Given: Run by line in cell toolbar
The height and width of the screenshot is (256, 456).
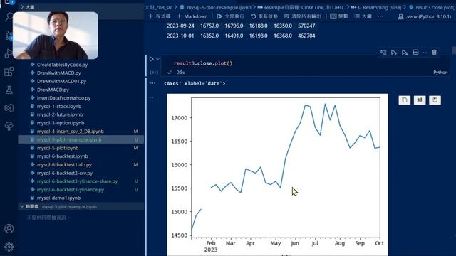Looking at the screenshot, I should tap(383, 52).
